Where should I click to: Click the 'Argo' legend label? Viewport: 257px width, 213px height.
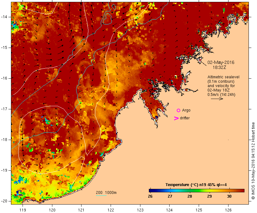tap(186, 110)
